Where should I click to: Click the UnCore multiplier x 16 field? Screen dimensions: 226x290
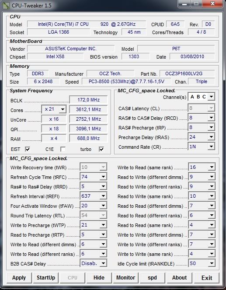click(x=54, y=119)
